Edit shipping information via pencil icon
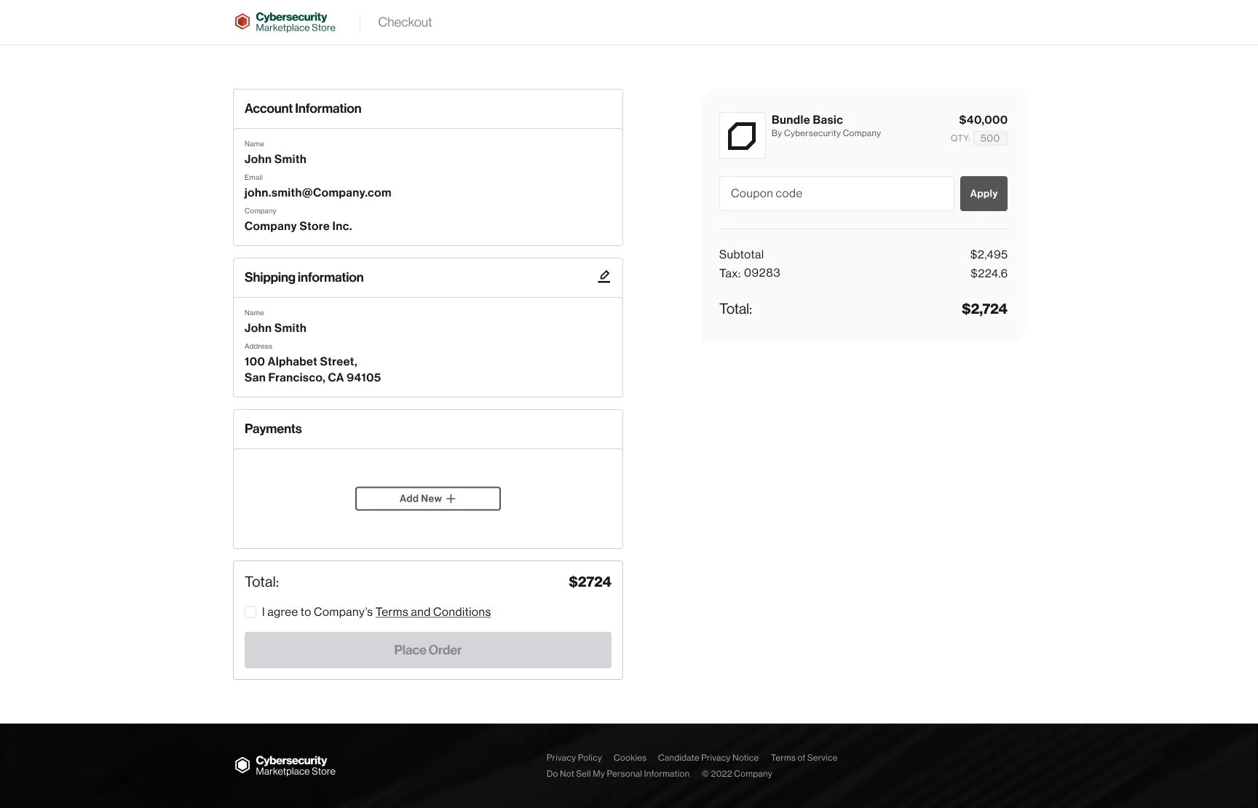 [604, 277]
